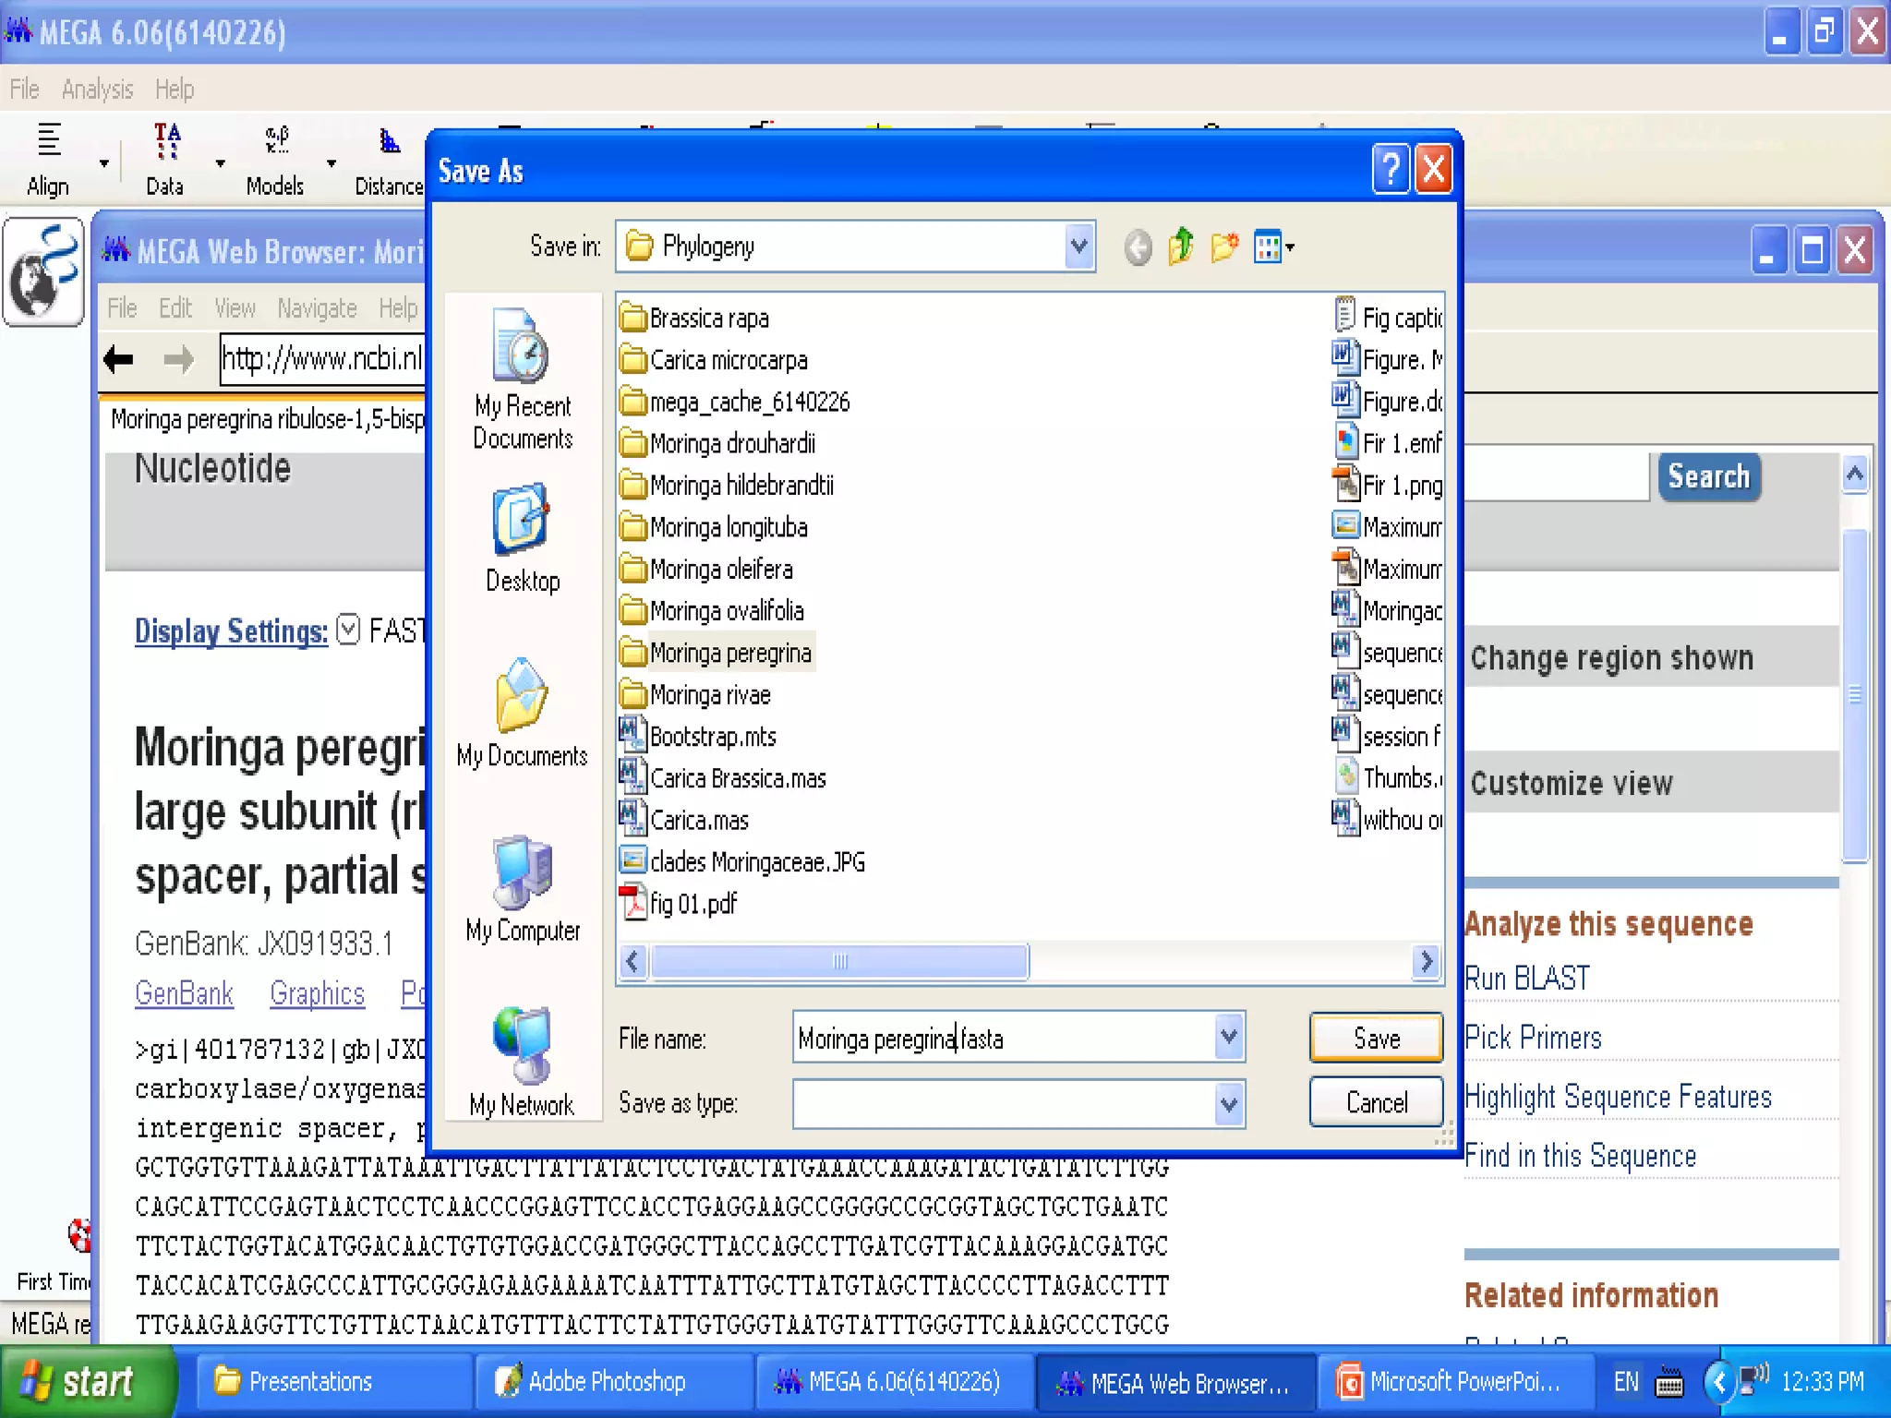Click the Save button
Viewport: 1891px width, 1418px height.
(1376, 1038)
